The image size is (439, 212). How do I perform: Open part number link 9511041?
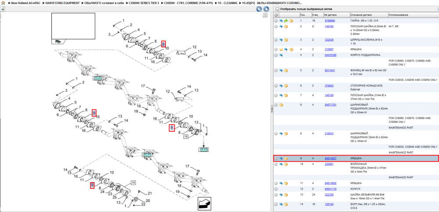[x=330, y=70]
